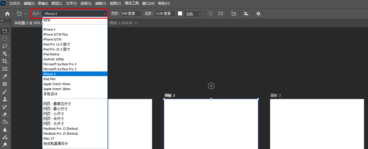The height and width of the screenshot is (149, 368).
Task: Choose Android 1080p preset
Action: tap(75, 59)
